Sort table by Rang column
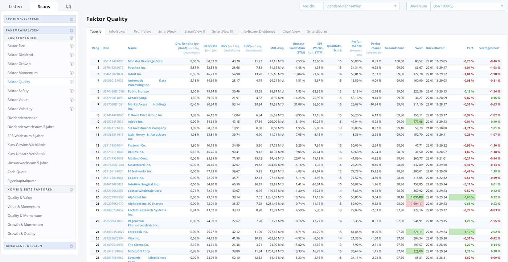This screenshot has height=262, width=508. pyautogui.click(x=95, y=48)
